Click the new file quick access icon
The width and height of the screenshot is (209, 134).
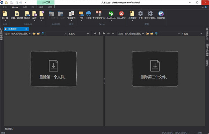click(x=6, y=2)
